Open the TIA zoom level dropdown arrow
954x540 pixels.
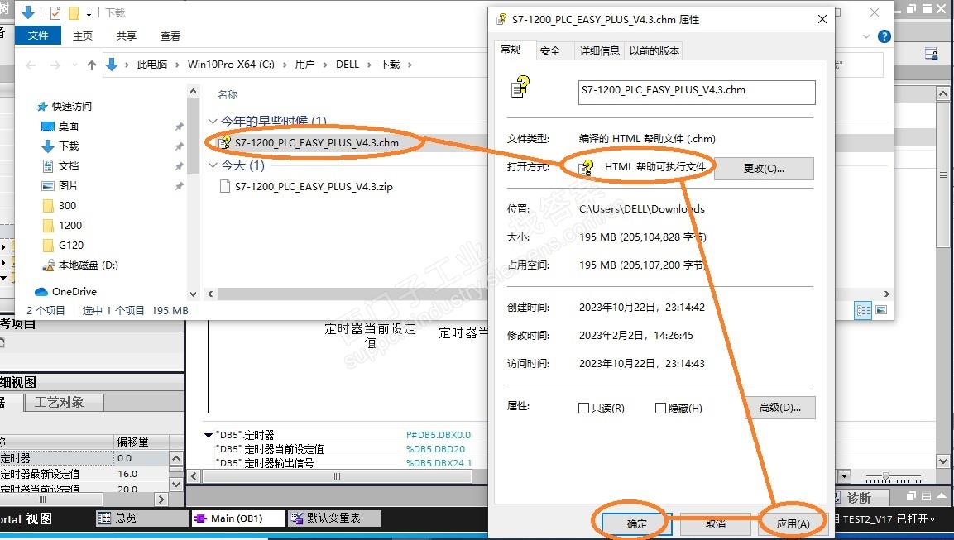845,475
